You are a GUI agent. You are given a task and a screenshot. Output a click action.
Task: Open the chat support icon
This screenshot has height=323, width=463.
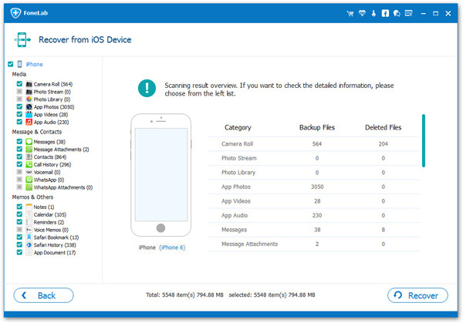tap(397, 13)
